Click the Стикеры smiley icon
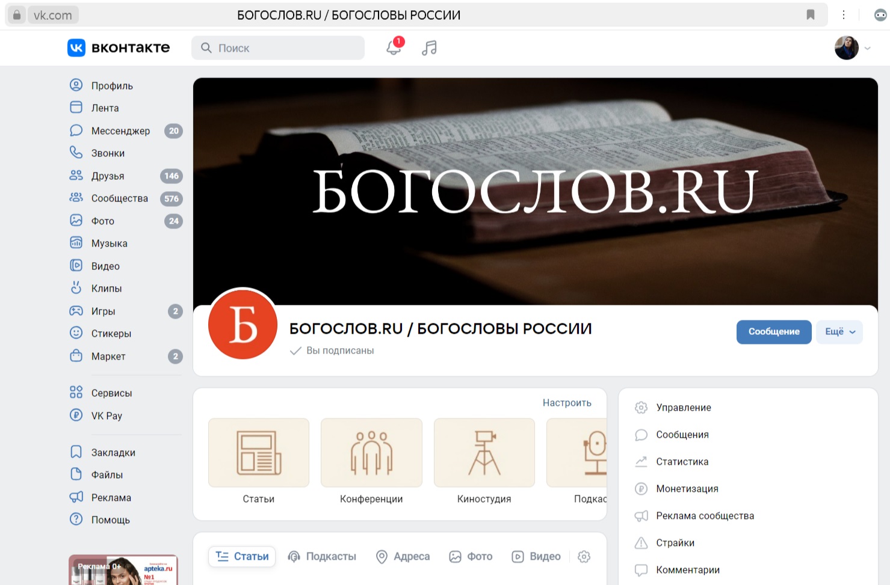This screenshot has height=585, width=890. pyautogui.click(x=76, y=332)
